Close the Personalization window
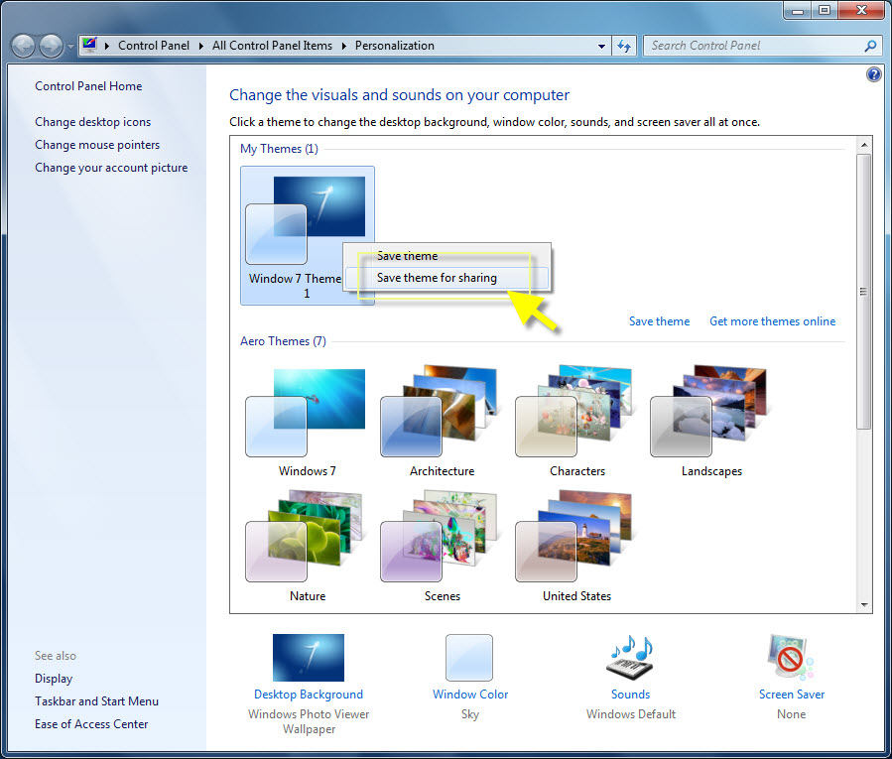This screenshot has height=759, width=892. 861,10
